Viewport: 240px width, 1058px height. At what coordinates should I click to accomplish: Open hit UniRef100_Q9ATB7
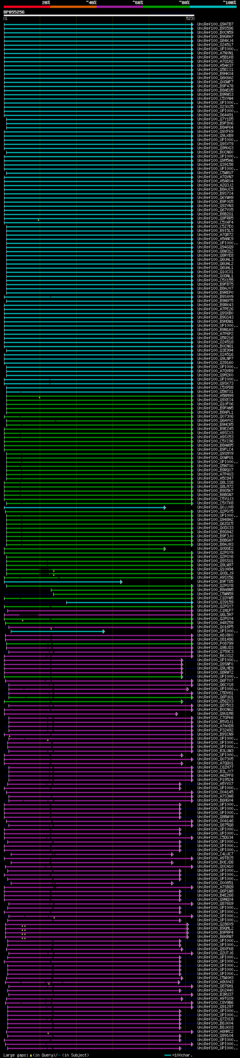(215, 24)
